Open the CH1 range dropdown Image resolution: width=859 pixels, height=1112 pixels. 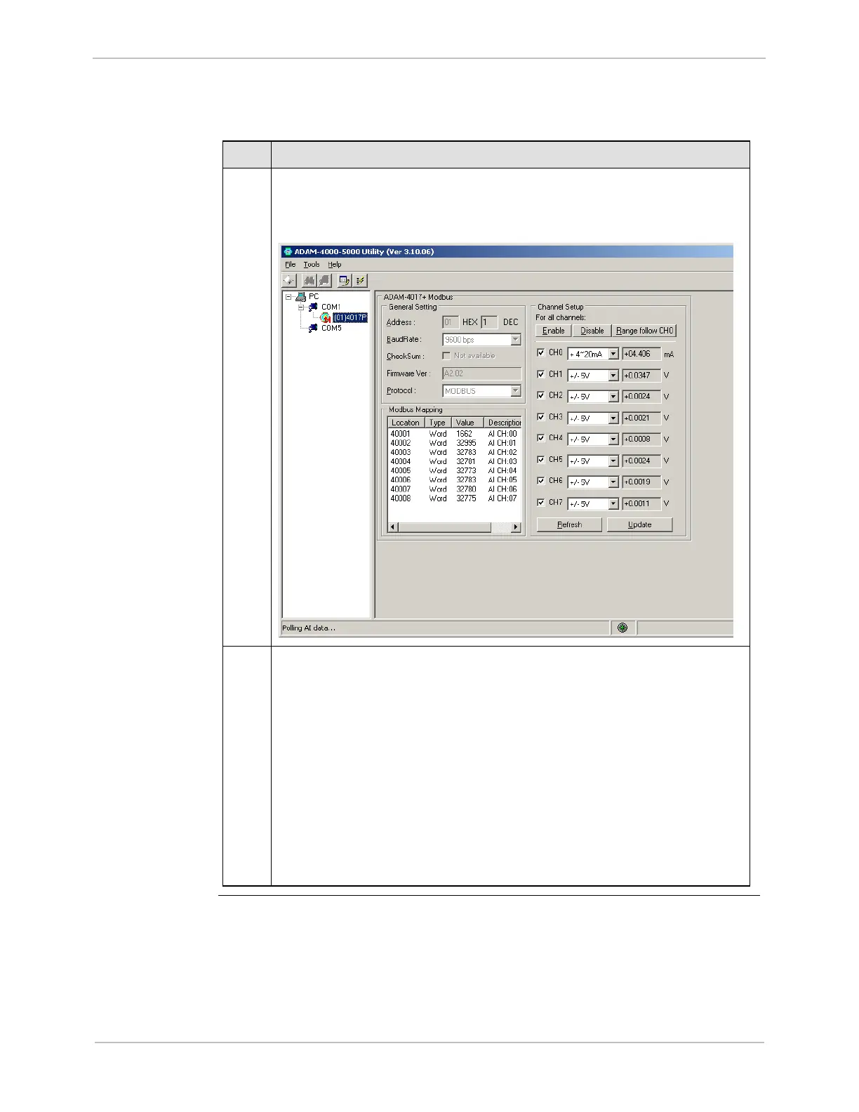click(613, 376)
